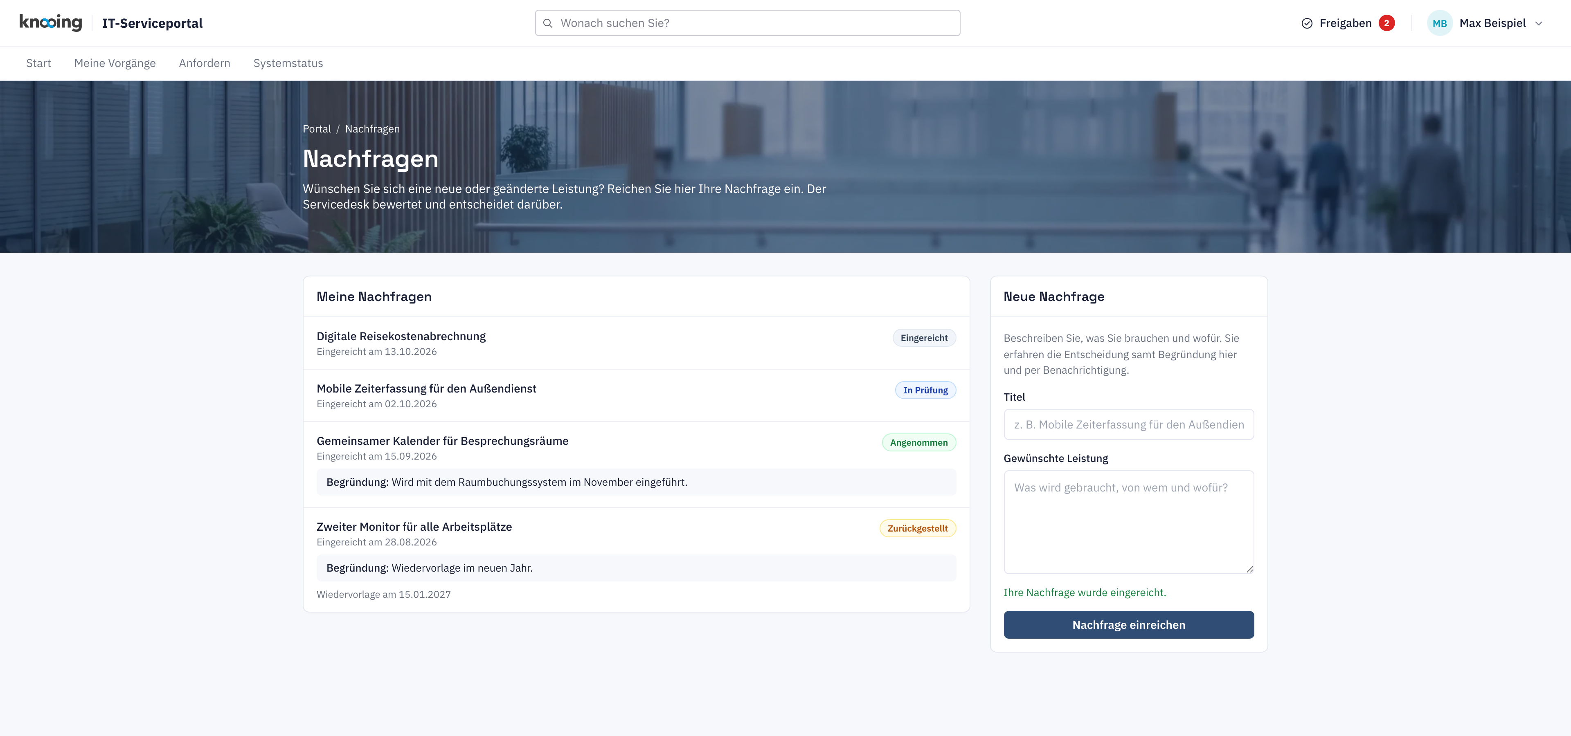
Task: Open Mobile Zeiterfassung für den Außendienst
Action: tap(426, 389)
